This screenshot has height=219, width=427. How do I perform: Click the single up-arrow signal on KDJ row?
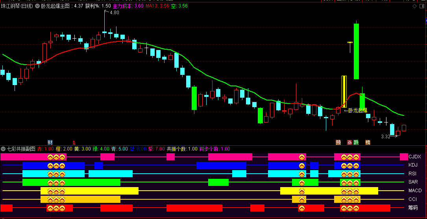(x=301, y=165)
